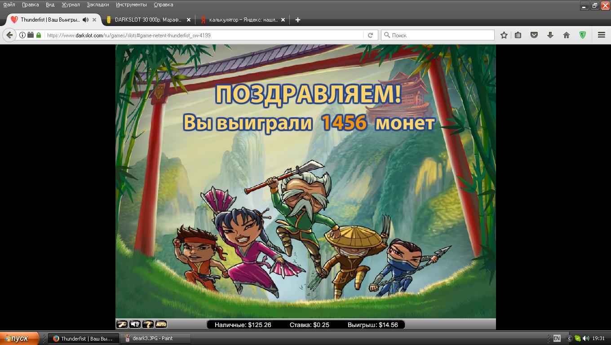The width and height of the screenshot is (611, 345).
Task: Click the 19:31 system clock
Action: coord(598,338)
